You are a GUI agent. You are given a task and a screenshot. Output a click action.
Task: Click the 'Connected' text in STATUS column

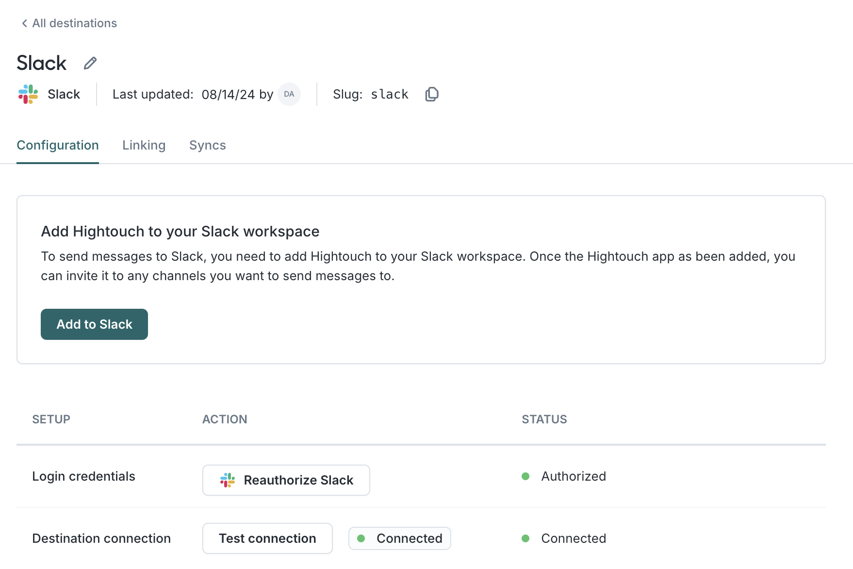[574, 538]
